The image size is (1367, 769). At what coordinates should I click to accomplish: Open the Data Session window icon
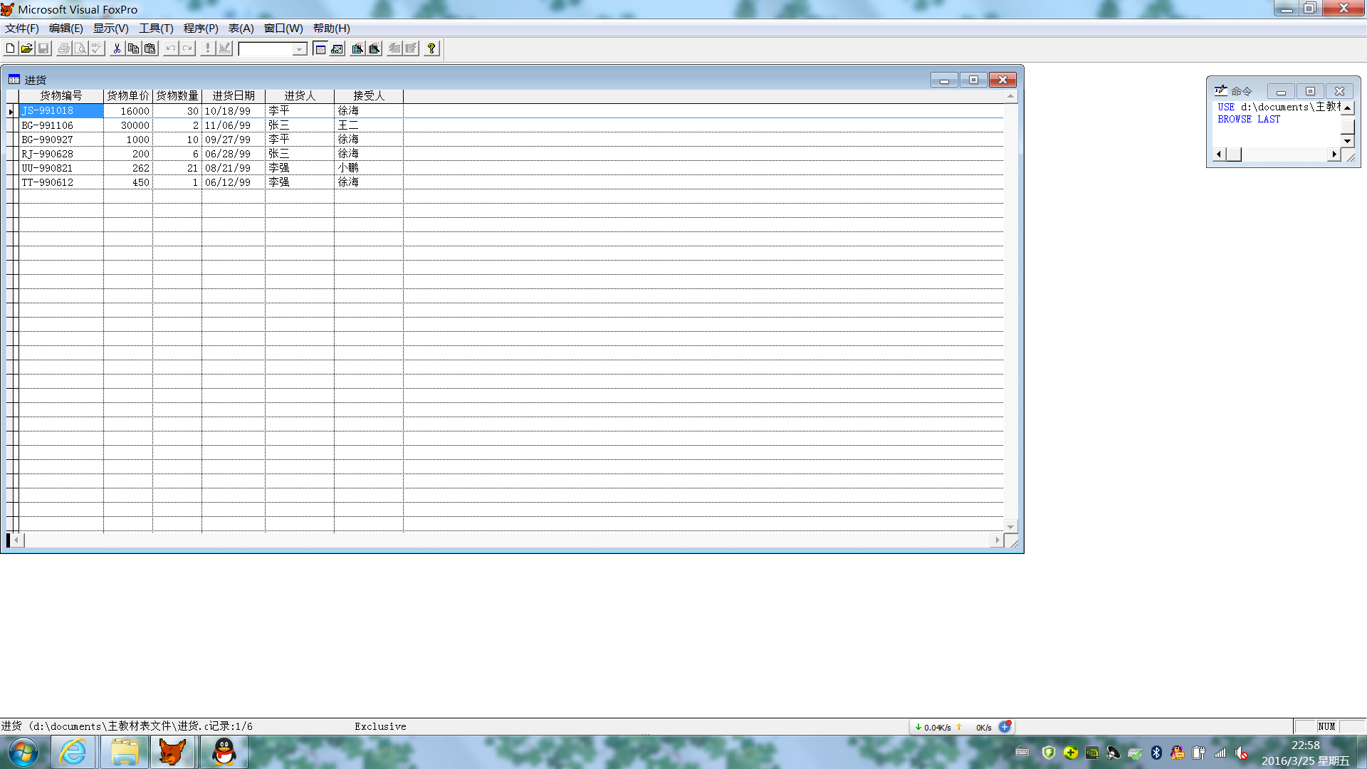337,48
